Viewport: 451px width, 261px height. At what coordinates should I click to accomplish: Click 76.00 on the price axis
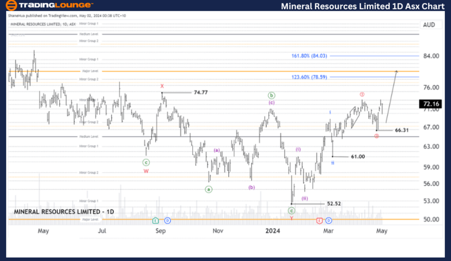pyautogui.click(x=431, y=87)
